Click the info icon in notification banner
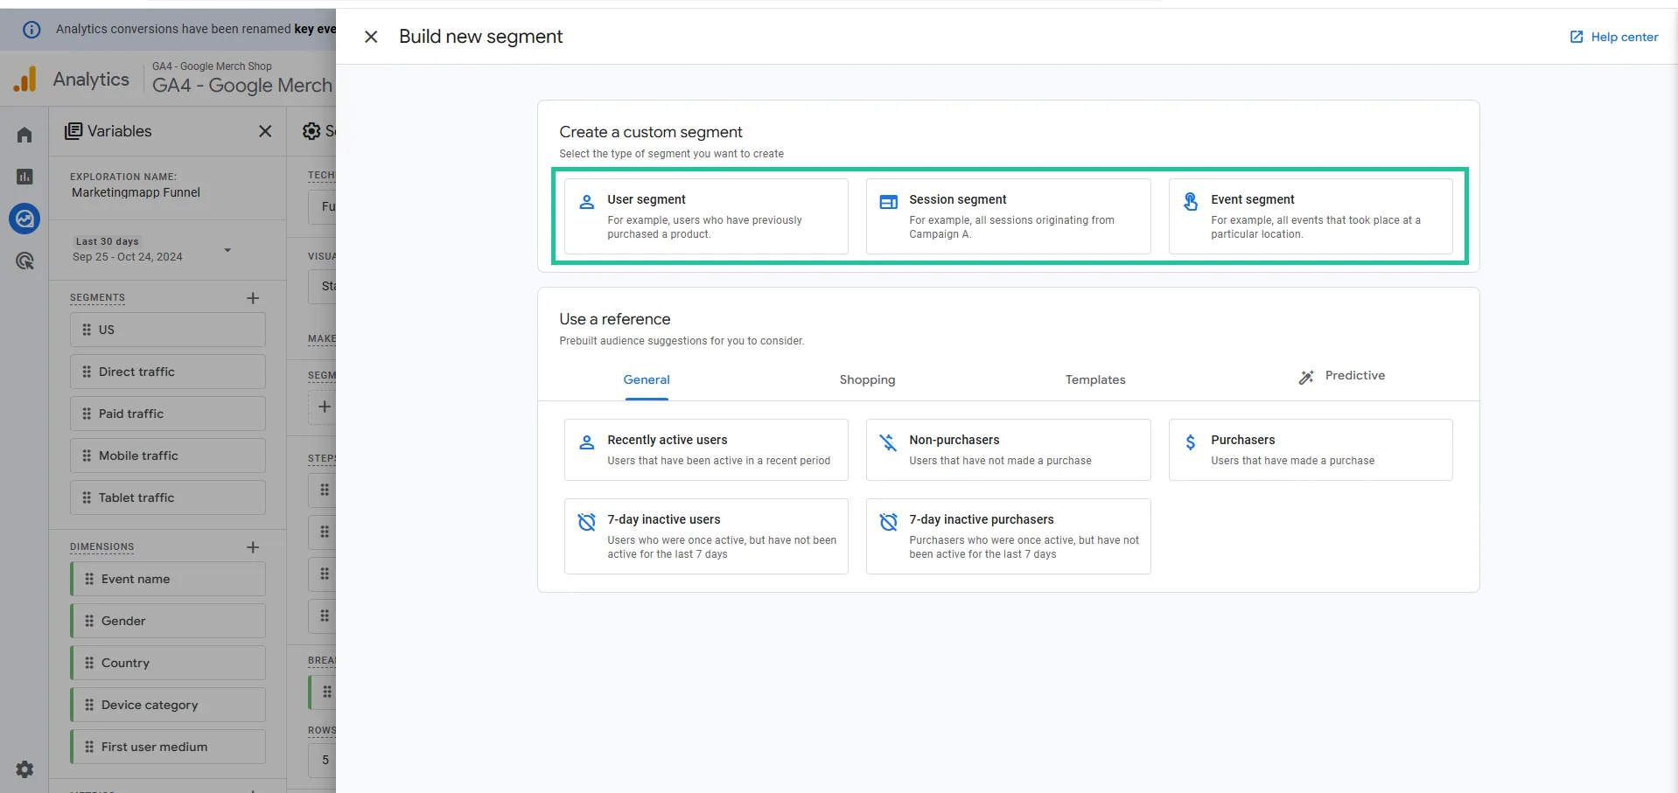The height and width of the screenshot is (793, 1678). pos(31,29)
